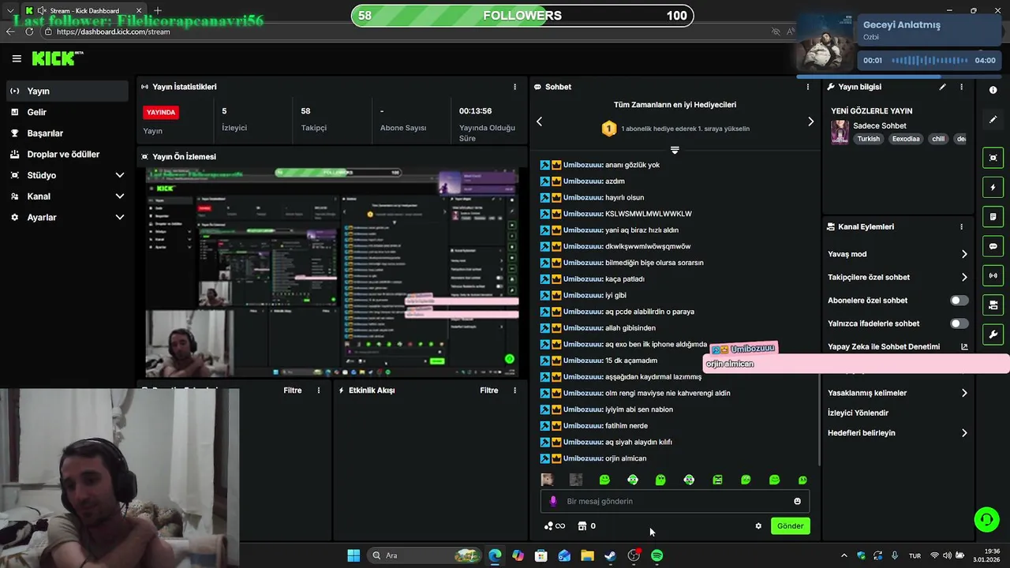
Task: Pick the first green smiley Kick emote
Action: tap(604, 480)
